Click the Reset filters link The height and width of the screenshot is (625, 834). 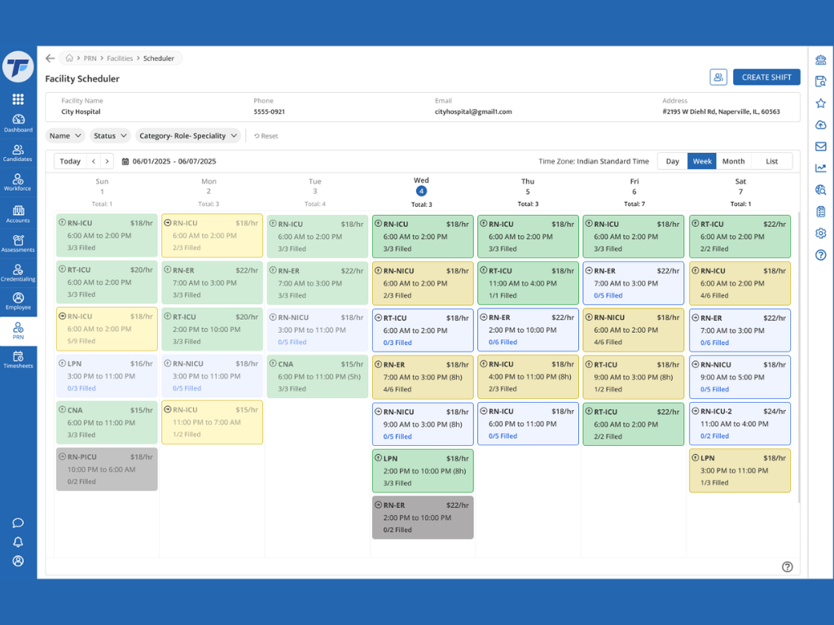point(266,136)
